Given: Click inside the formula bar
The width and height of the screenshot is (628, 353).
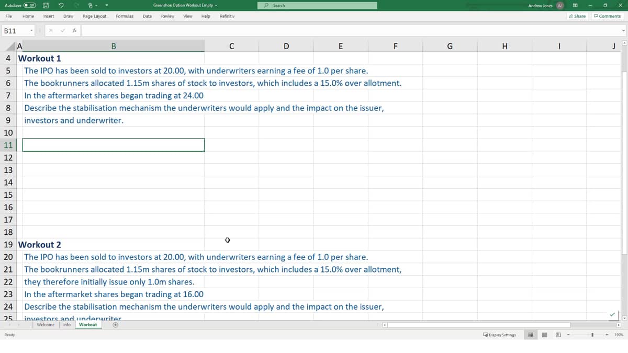Looking at the screenshot, I should [x=351, y=31].
